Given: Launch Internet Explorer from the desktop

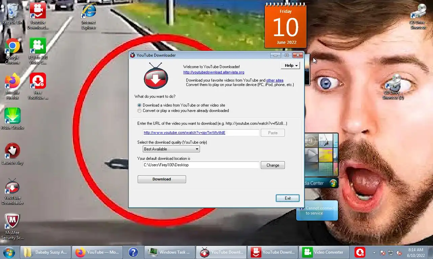Looking at the screenshot, I should point(88,16).
